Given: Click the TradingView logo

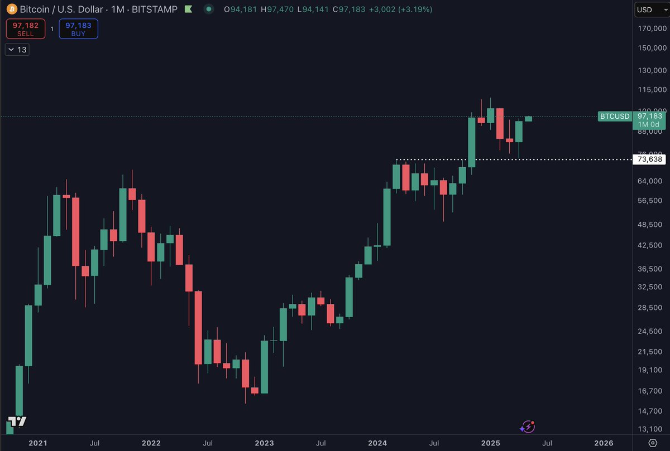Looking at the screenshot, I should [17, 422].
